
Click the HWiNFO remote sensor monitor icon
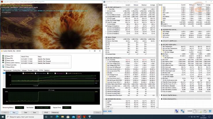click(x=176, y=111)
